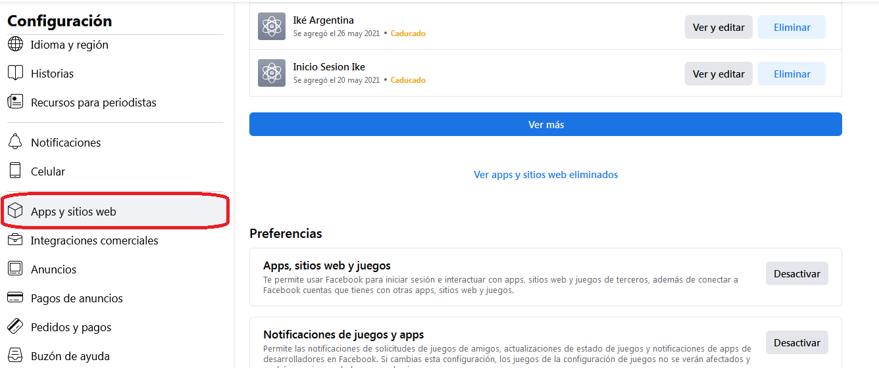This screenshot has width=879, height=368.
Task: Click the app icon of Inicio Sesion Ike
Action: pyautogui.click(x=272, y=73)
